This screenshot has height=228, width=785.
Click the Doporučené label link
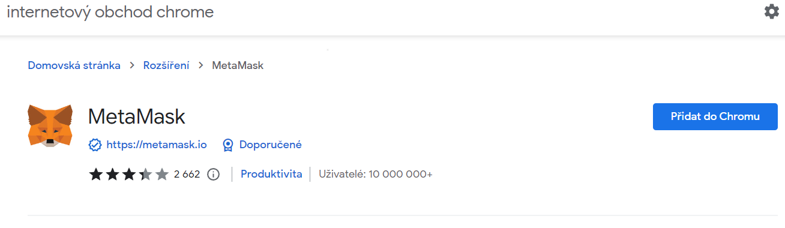(x=271, y=145)
